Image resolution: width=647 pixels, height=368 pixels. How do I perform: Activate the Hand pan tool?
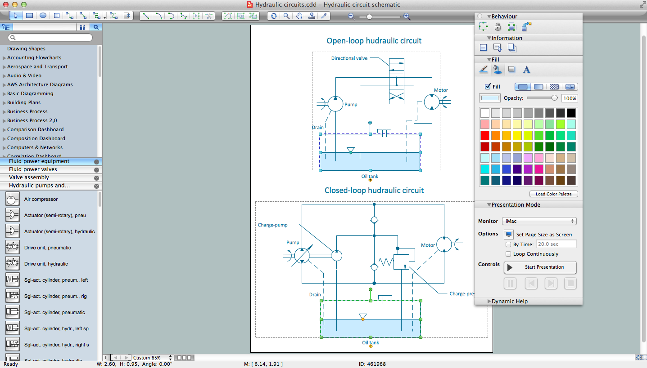[x=299, y=16]
